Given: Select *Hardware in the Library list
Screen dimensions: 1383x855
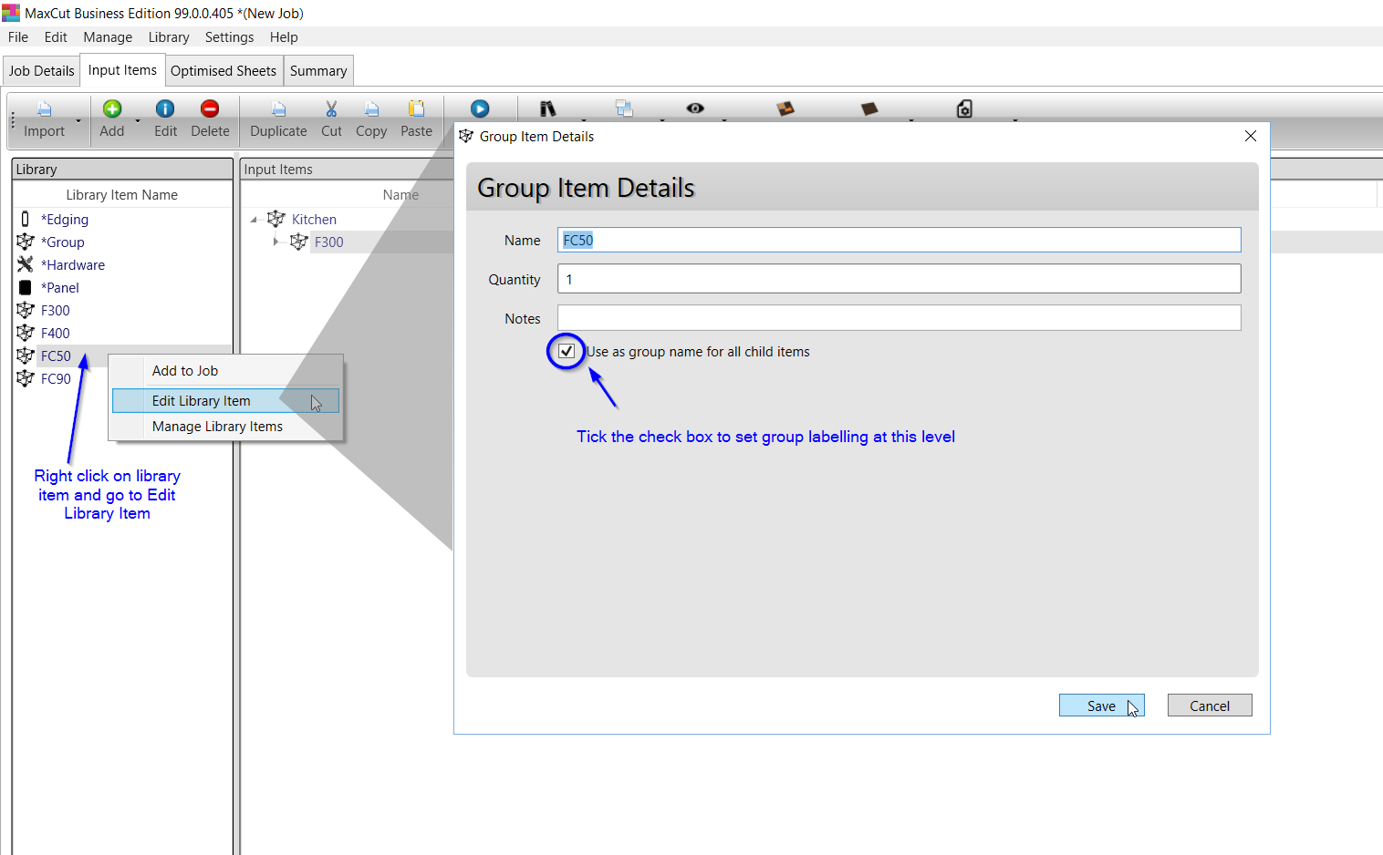Looking at the screenshot, I should coord(73,265).
